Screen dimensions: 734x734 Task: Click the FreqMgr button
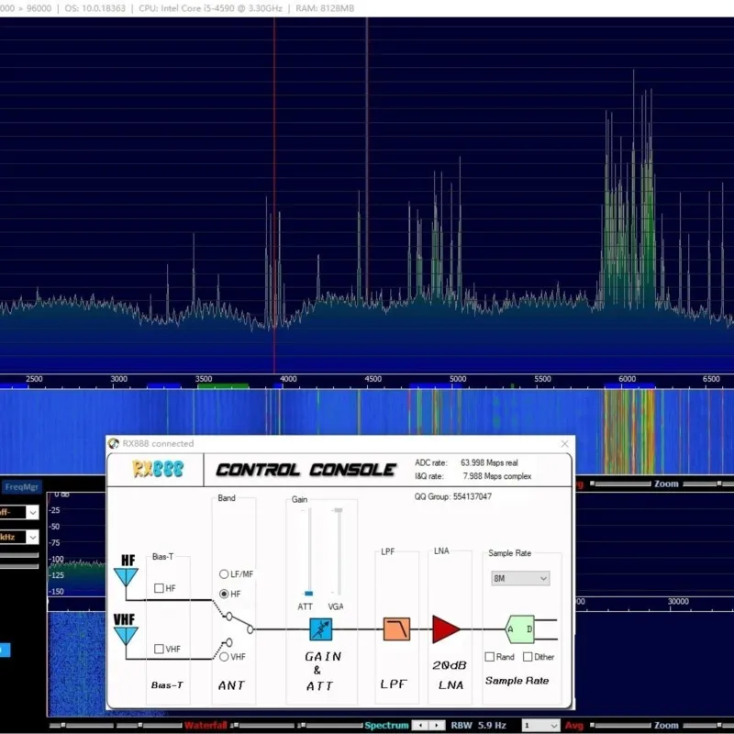(21, 487)
